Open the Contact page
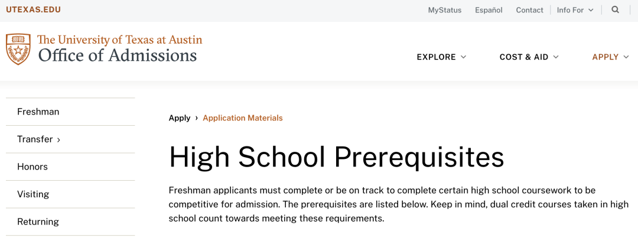This screenshot has width=638, height=238. pyautogui.click(x=529, y=10)
